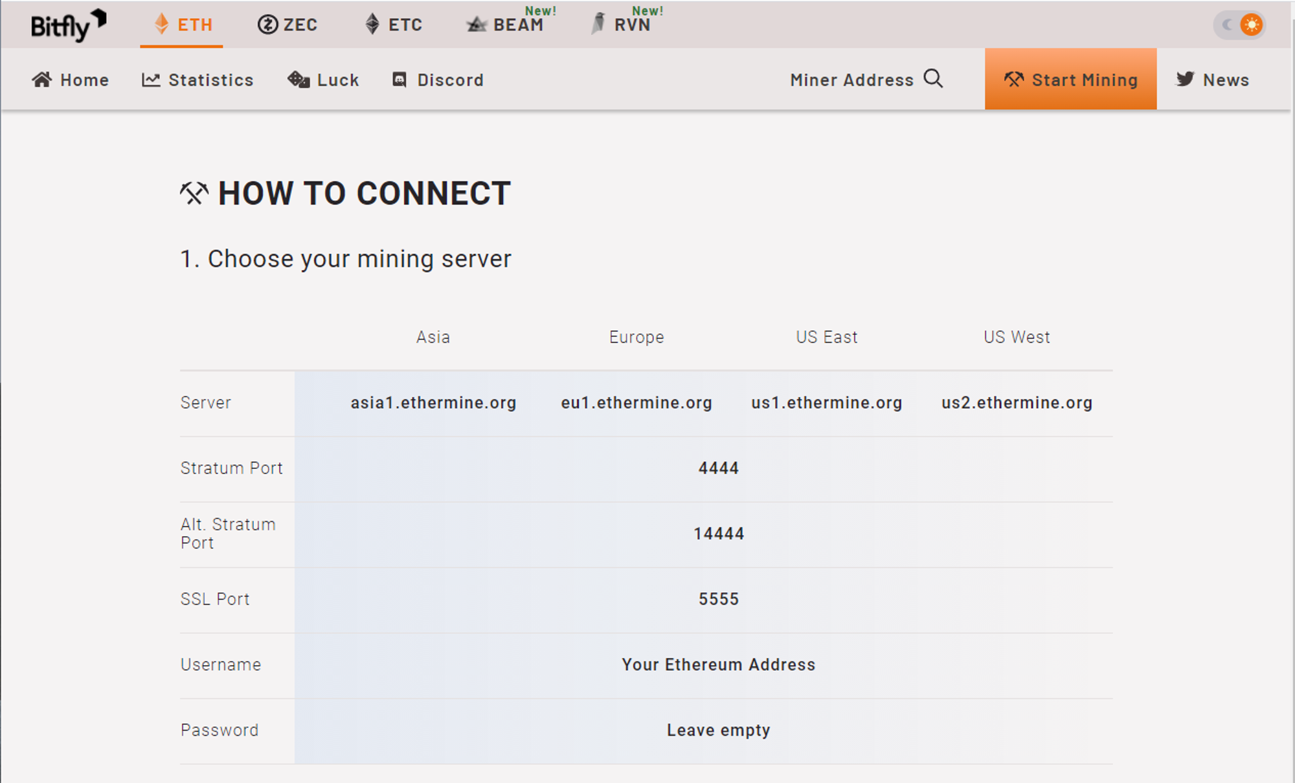This screenshot has width=1295, height=783.
Task: Click the Start Mining button
Action: (x=1071, y=79)
